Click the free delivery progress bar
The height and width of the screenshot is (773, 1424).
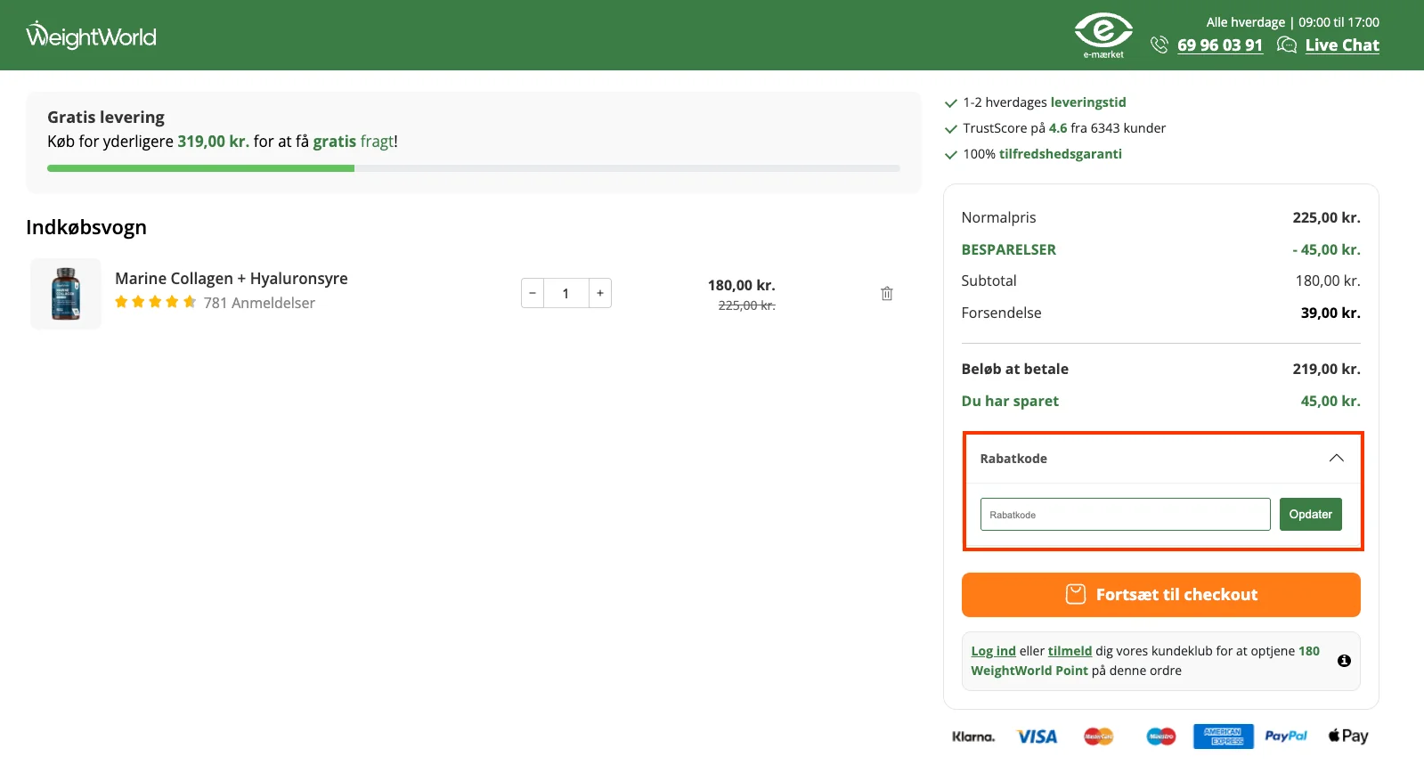(473, 168)
